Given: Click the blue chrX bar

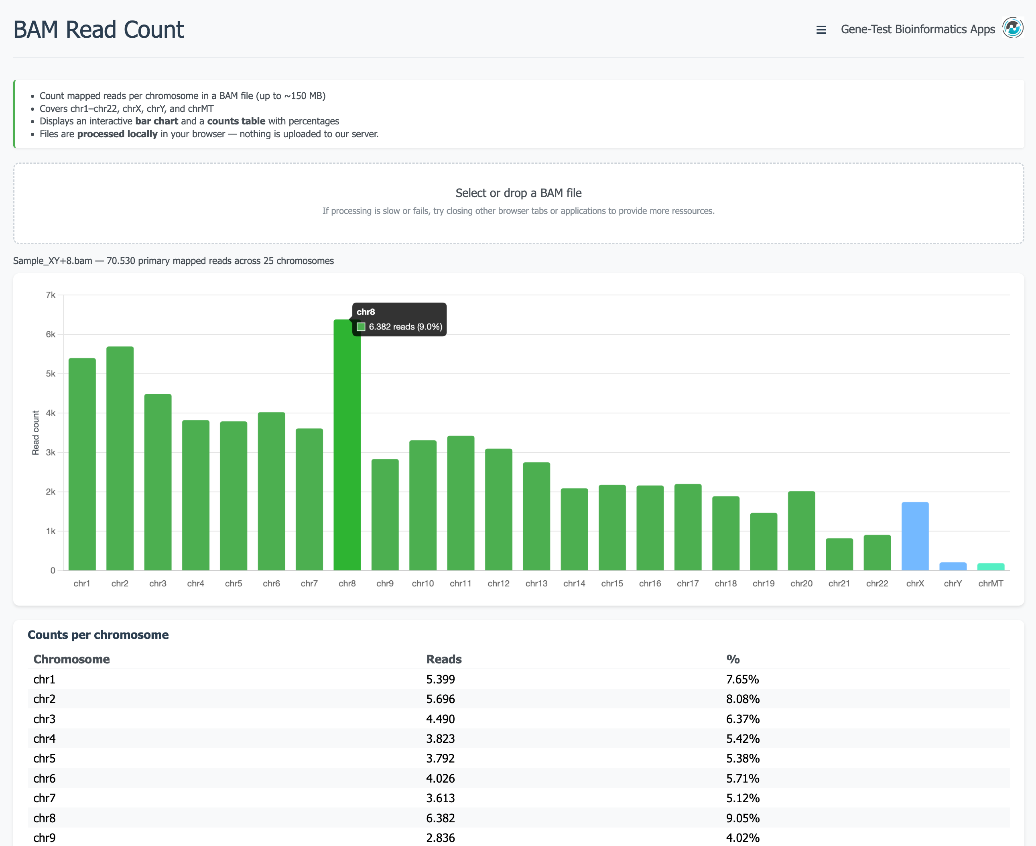Looking at the screenshot, I should (915, 536).
